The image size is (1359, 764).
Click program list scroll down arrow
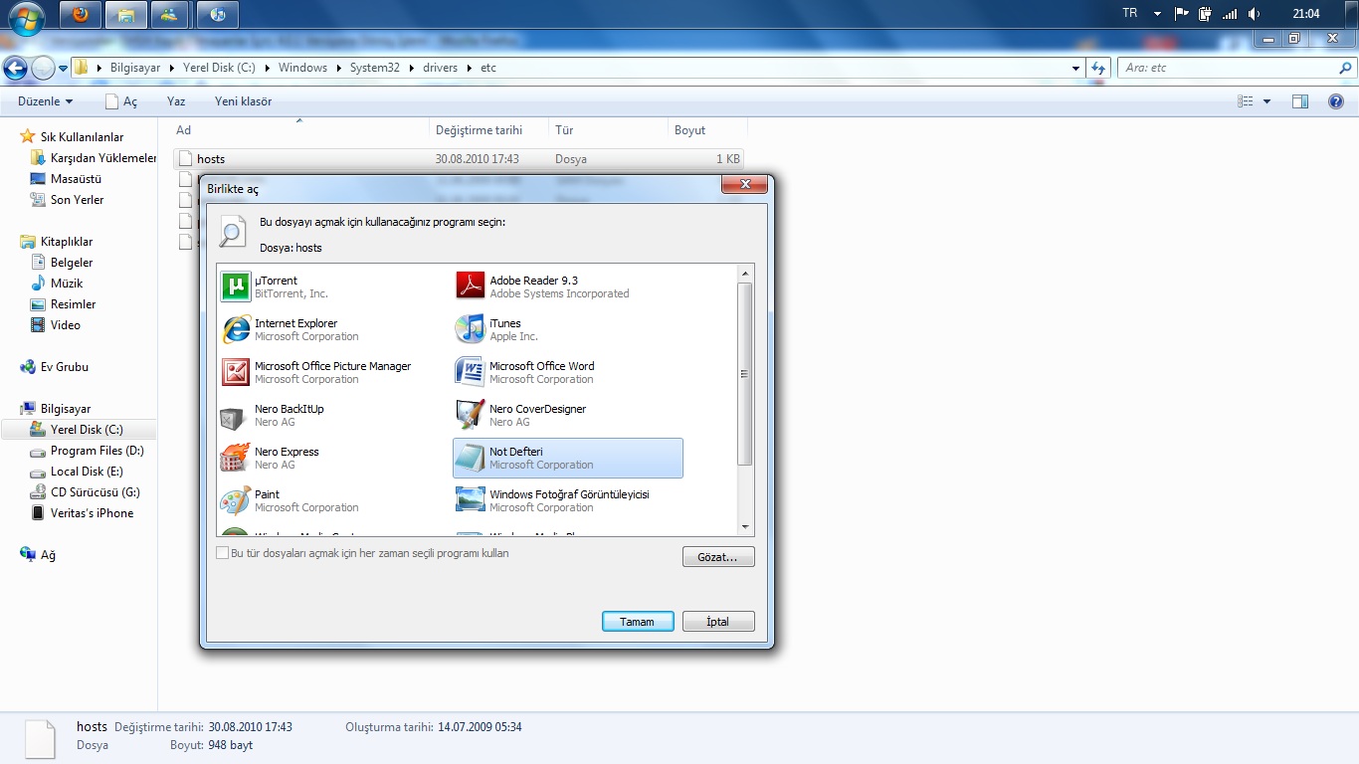click(x=745, y=527)
